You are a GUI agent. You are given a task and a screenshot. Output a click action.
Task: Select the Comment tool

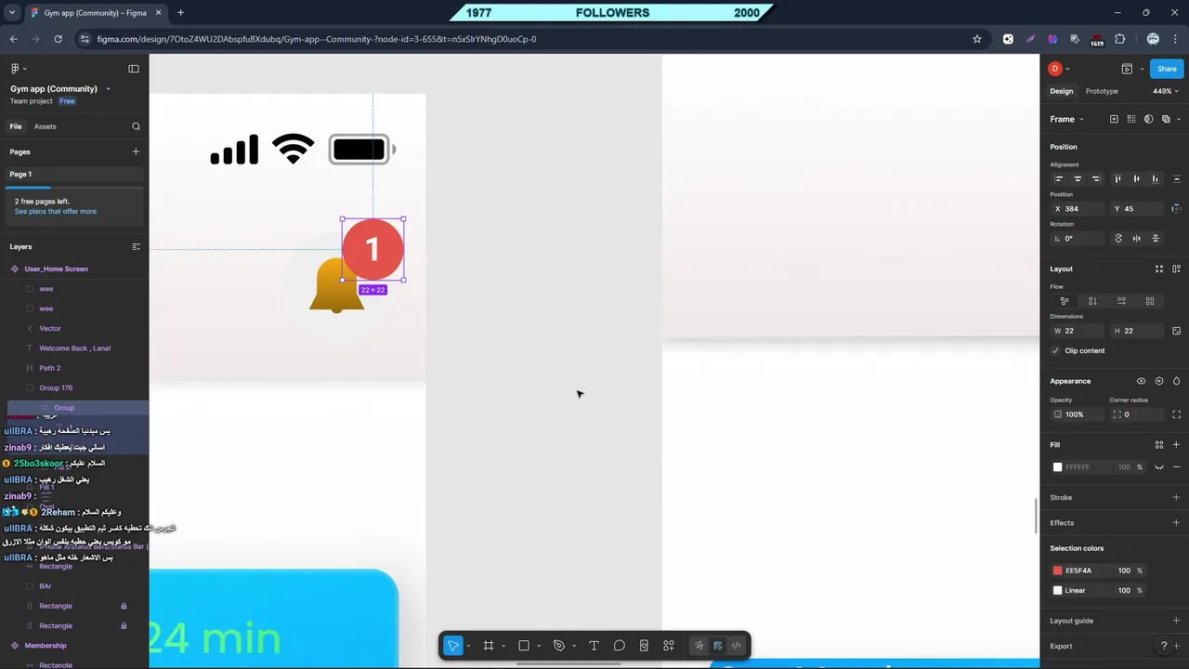(620, 646)
